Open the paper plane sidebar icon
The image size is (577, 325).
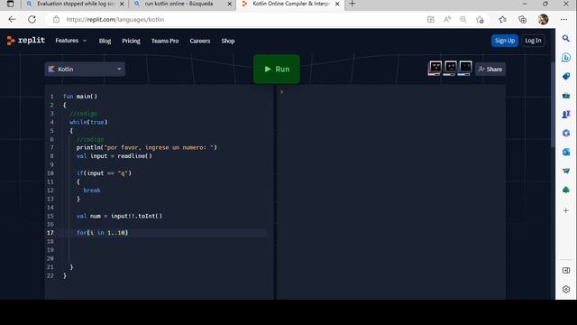[x=566, y=171]
